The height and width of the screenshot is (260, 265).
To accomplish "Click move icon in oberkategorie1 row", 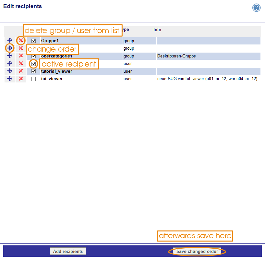I will point(10,56).
